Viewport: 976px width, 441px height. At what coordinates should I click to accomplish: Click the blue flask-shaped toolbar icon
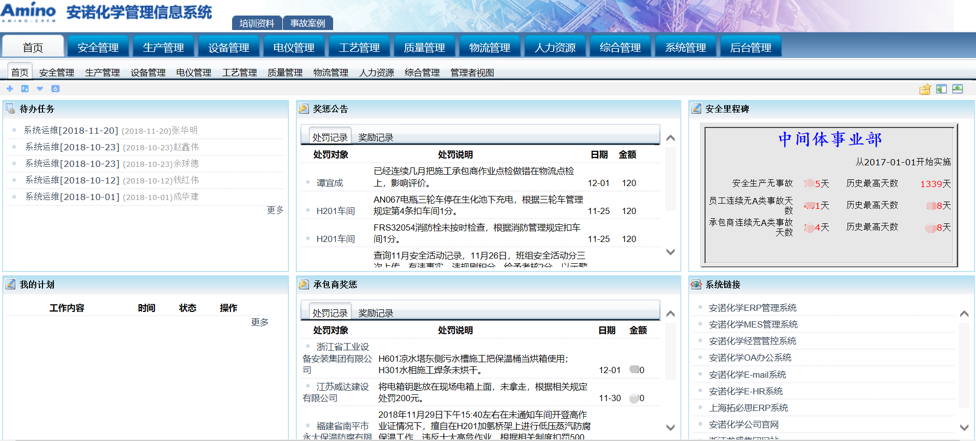(55, 89)
